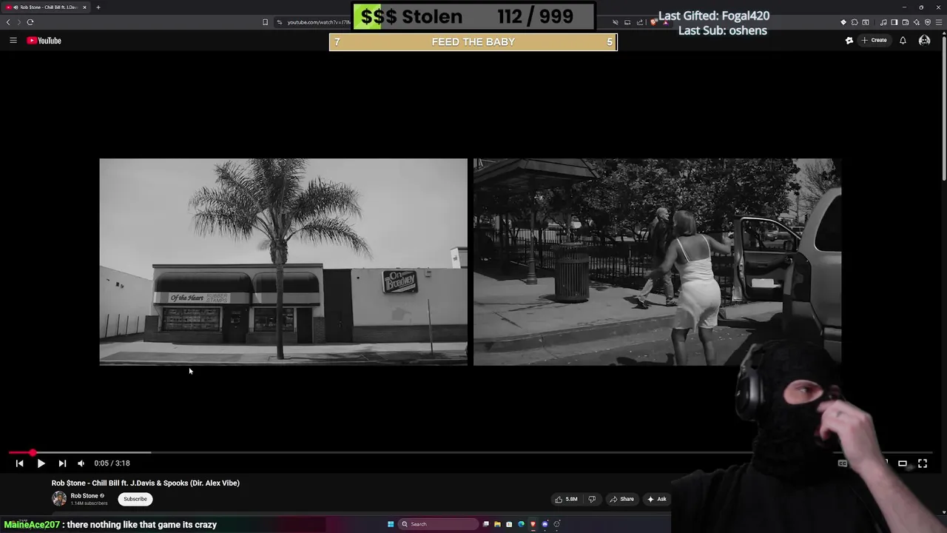Open a new browser tab
The width and height of the screenshot is (947, 533).
coord(98,7)
